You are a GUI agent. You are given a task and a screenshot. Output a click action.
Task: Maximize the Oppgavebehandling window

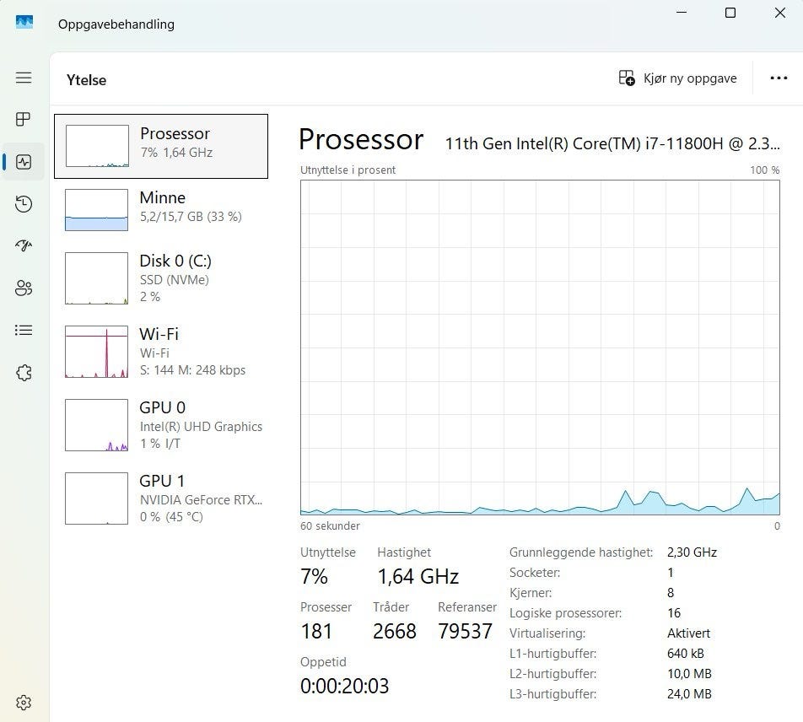coord(730,13)
